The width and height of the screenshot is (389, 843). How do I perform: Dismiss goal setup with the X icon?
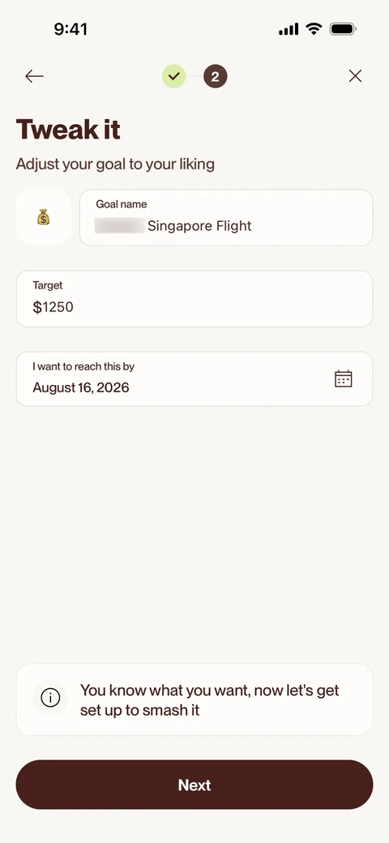point(355,76)
